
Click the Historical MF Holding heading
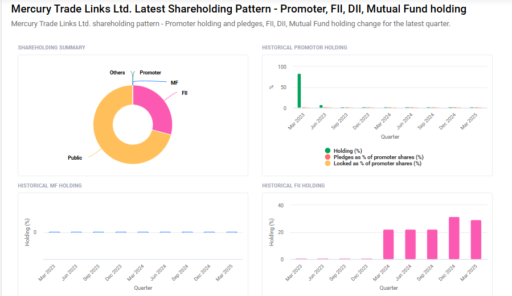(x=50, y=186)
